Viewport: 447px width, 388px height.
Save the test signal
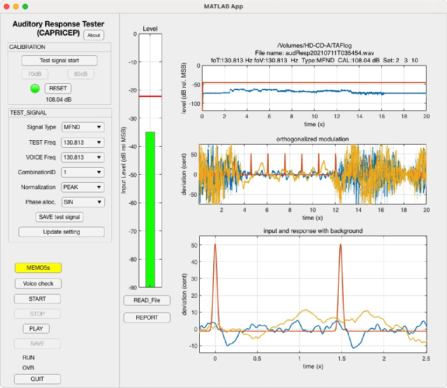coord(60,217)
